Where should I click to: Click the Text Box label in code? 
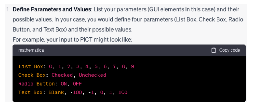pyautogui.click(x=31, y=92)
